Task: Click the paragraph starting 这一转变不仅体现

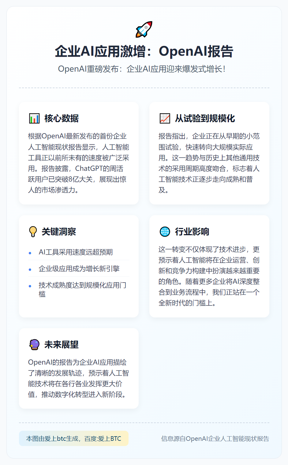Action: pyautogui.click(x=209, y=276)
